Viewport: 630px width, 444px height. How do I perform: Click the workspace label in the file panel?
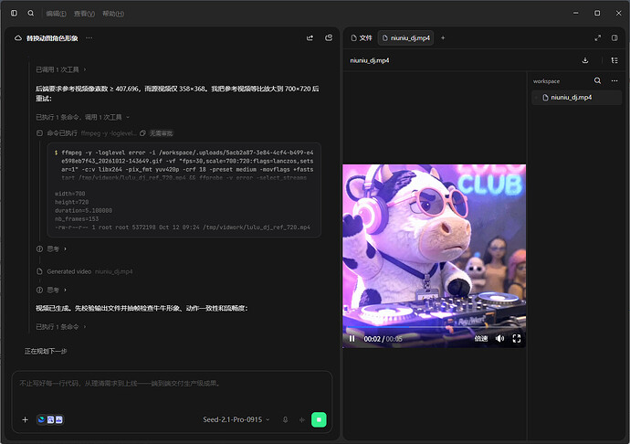click(546, 81)
